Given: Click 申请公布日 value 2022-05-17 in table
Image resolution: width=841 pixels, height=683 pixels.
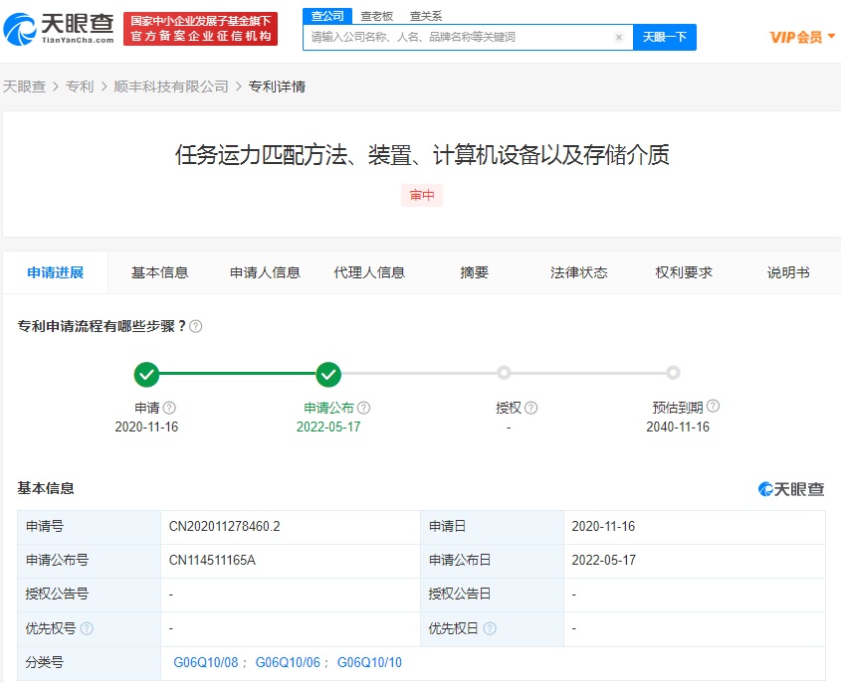Looking at the screenshot, I should tap(604, 561).
